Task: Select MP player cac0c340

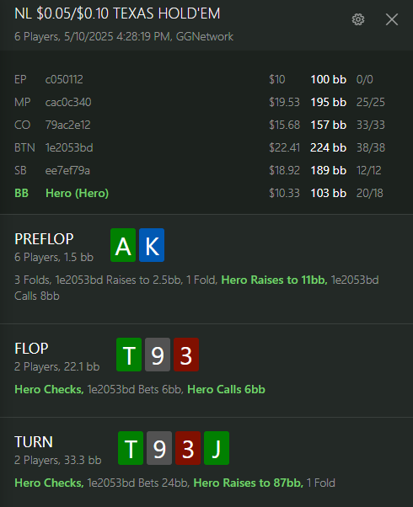Action: click(206, 102)
